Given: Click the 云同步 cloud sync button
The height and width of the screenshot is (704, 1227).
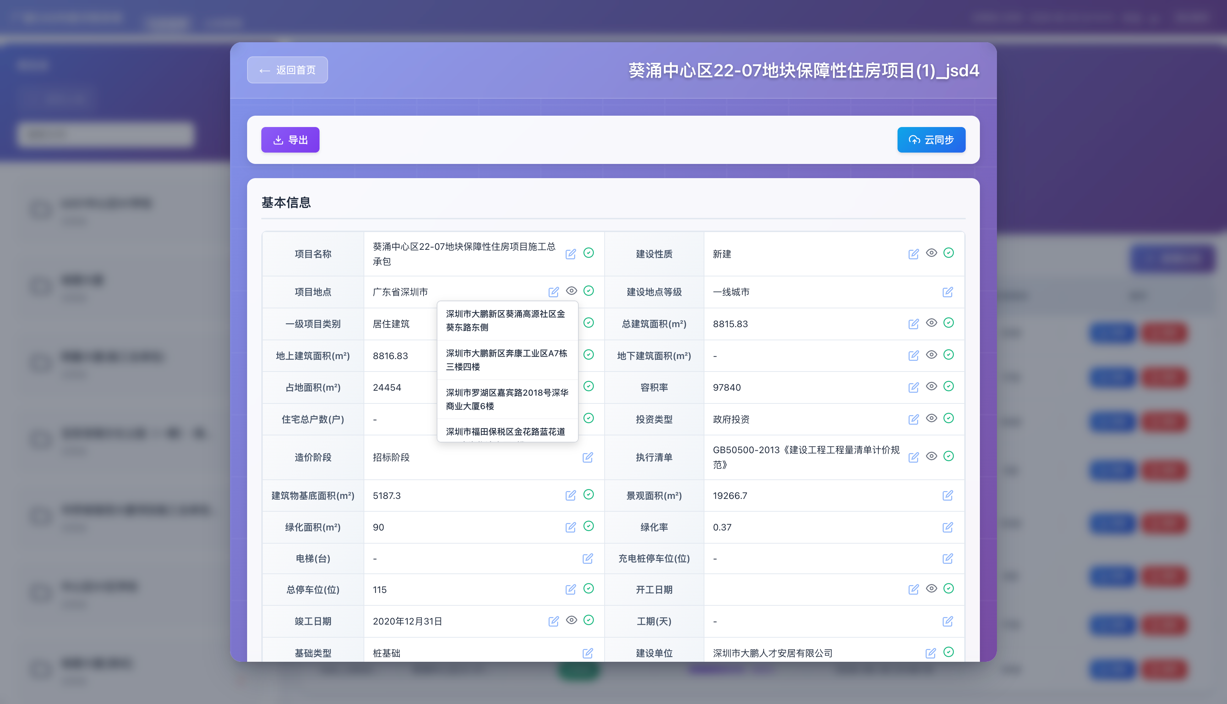Looking at the screenshot, I should click(931, 140).
